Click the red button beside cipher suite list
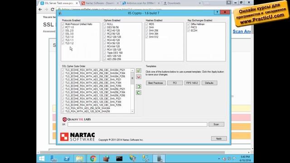This screenshot has height=163, width=290. pos(139,77)
